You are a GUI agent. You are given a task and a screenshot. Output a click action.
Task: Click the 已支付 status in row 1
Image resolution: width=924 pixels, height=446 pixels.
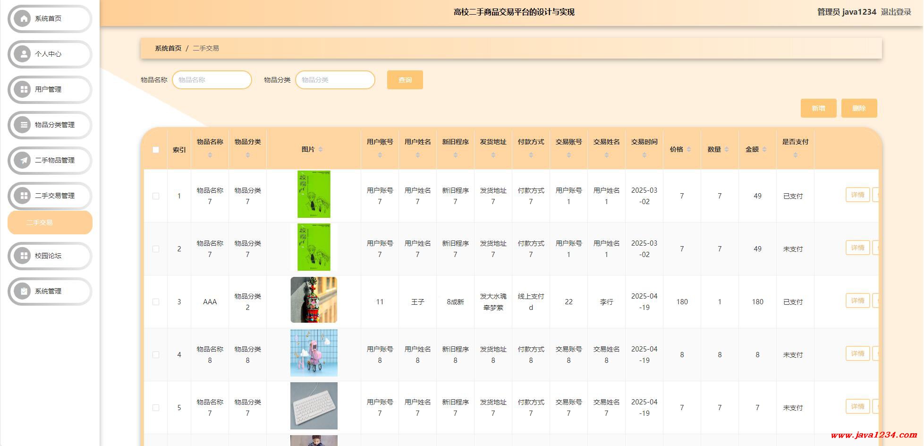point(793,196)
